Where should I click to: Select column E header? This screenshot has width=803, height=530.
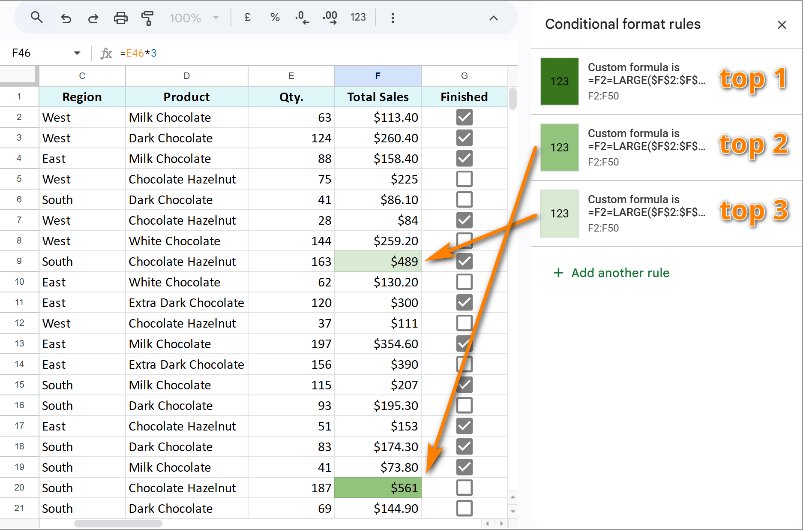point(291,76)
